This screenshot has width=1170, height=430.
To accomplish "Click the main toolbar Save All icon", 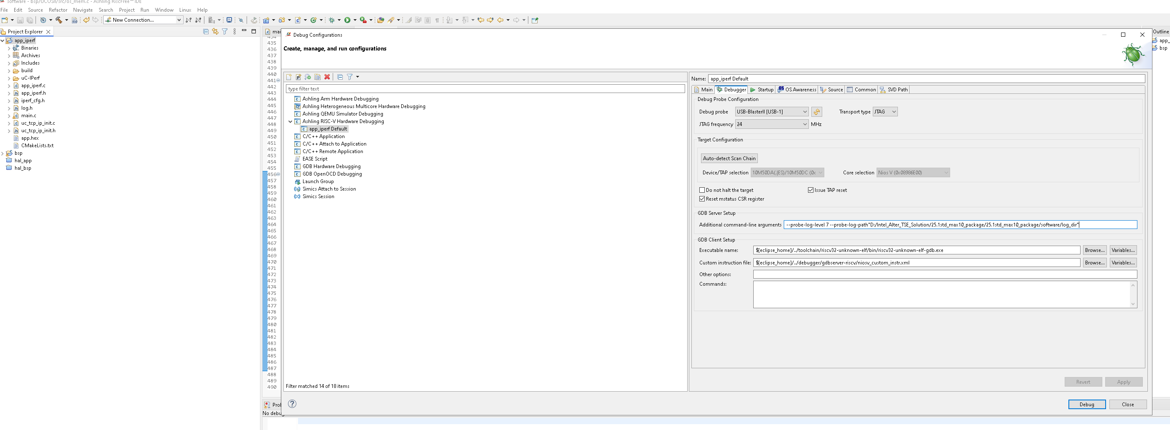I will point(30,20).
